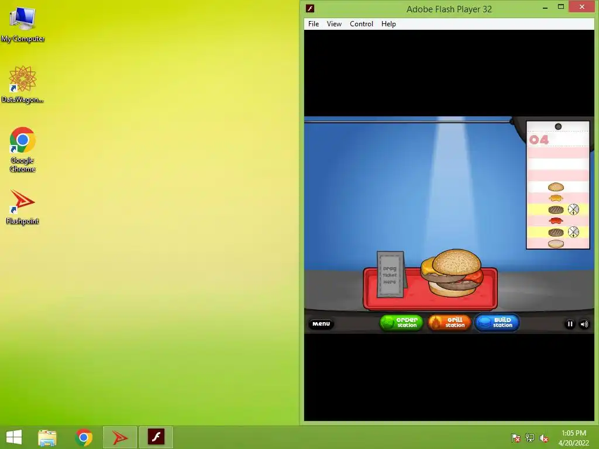Screen dimensions: 599x449
Task: Click the network tray icon
Action: click(x=530, y=438)
